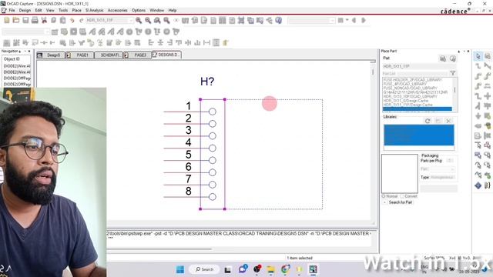Click Object ID header in Navigation panel
Screen dimensions: 493x277
coord(12,59)
